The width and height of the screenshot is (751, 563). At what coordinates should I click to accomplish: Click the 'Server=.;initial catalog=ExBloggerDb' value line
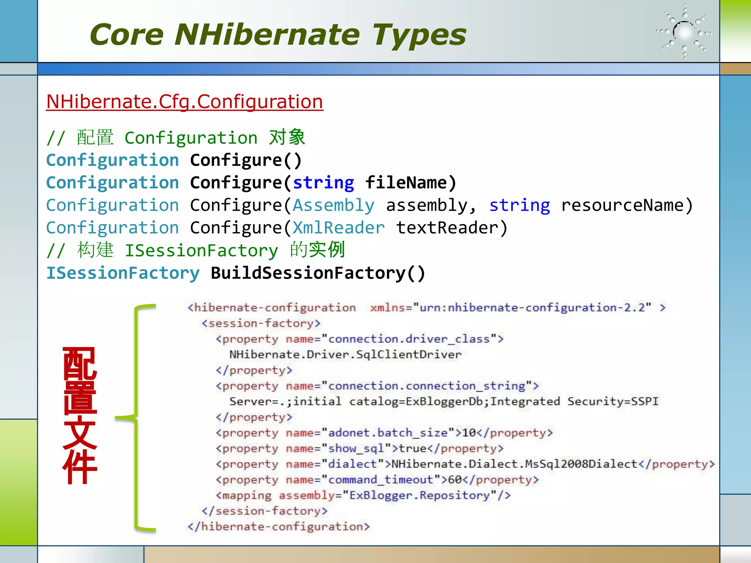[444, 401]
